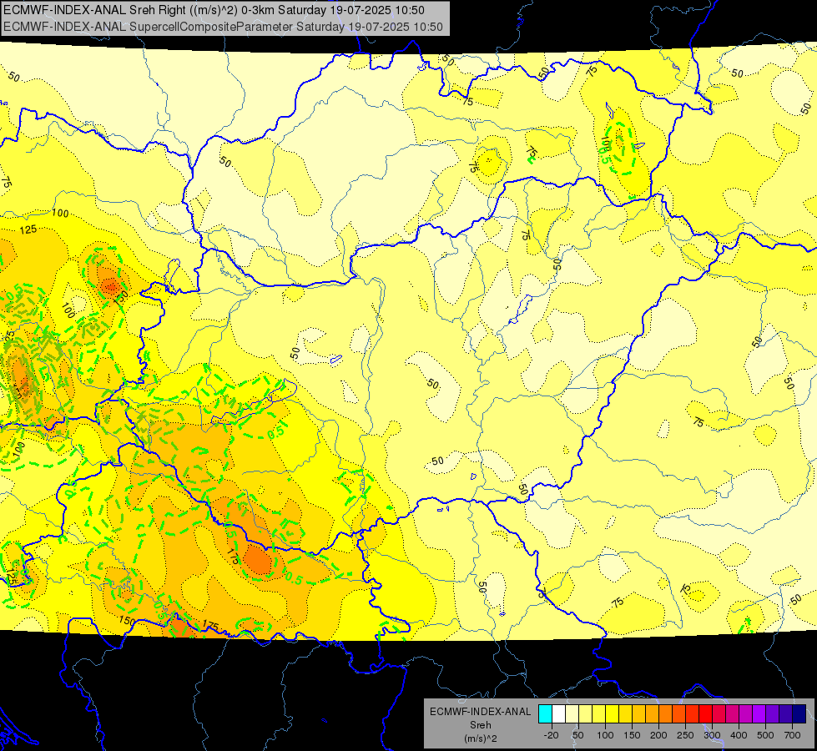Click the white swatch in the Sreh legend
The image size is (817, 751).
pos(558,713)
